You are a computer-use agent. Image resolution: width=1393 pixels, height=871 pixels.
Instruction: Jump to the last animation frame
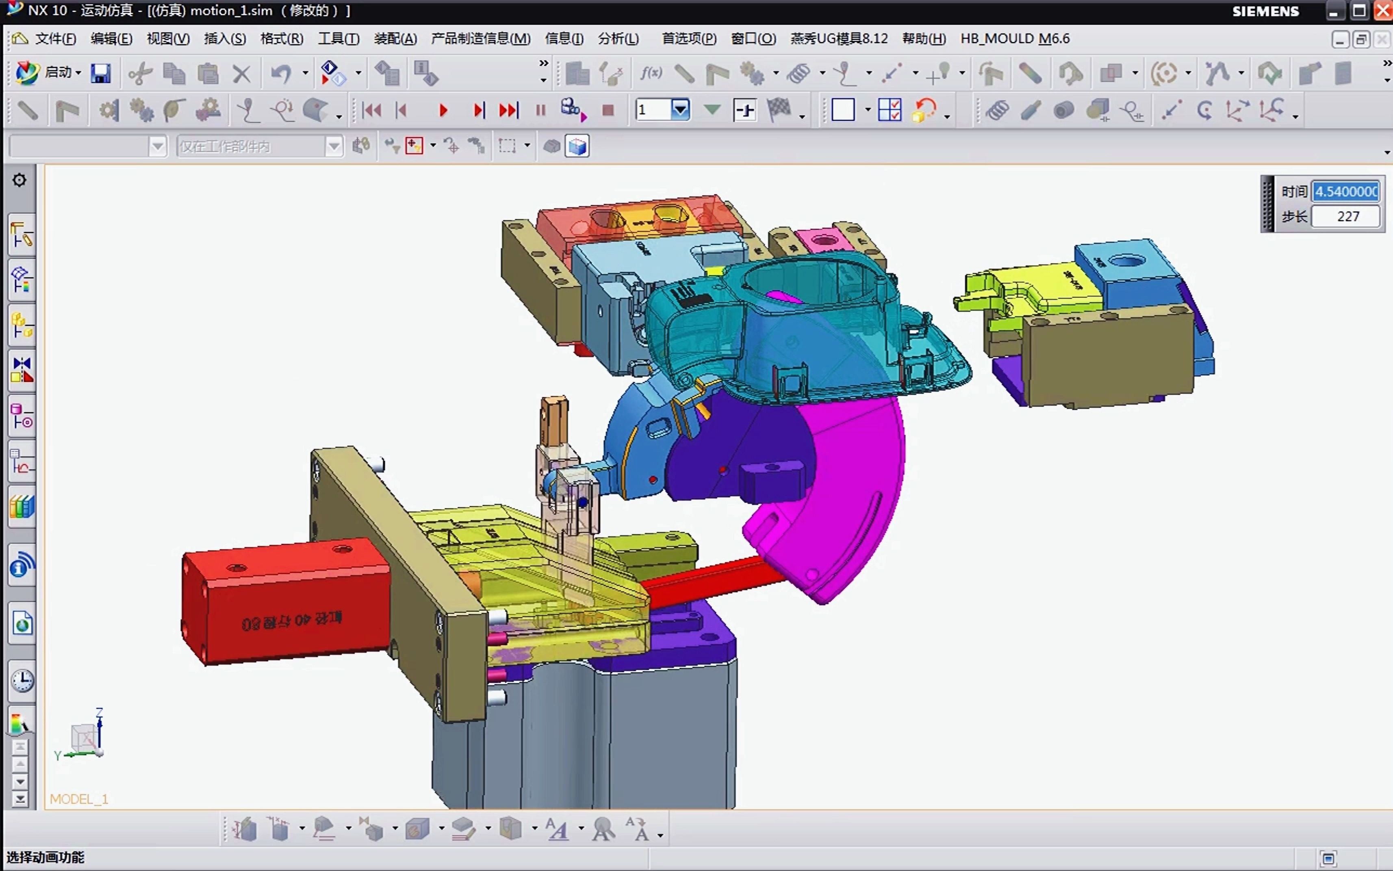coord(509,110)
